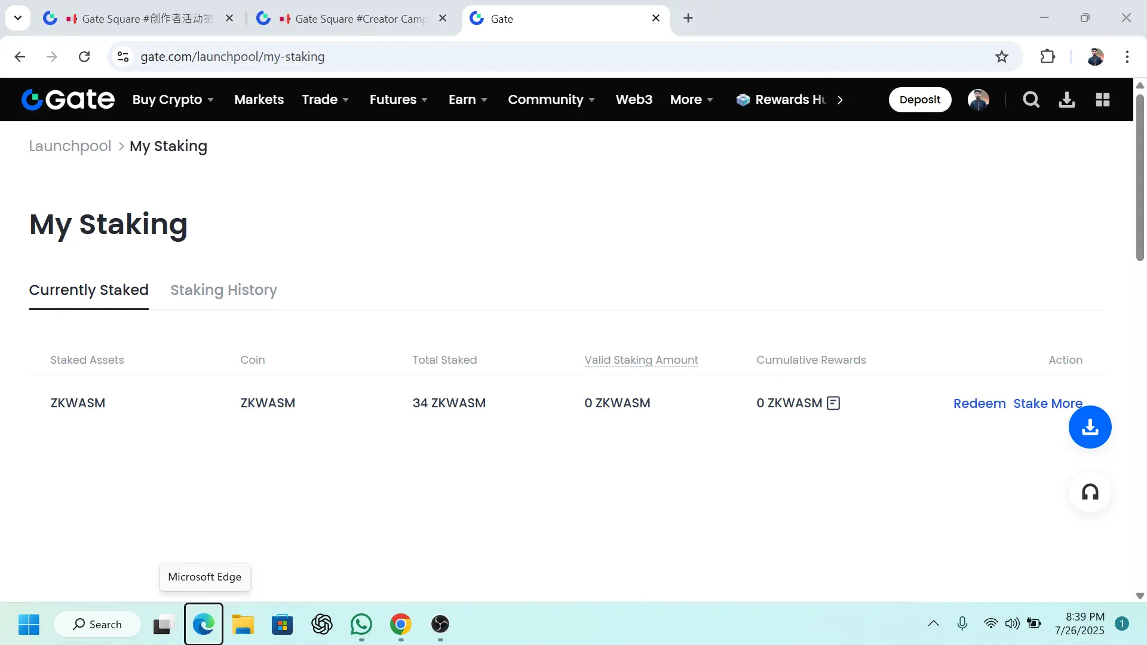Open volume control in system tray
The height and width of the screenshot is (645, 1147).
click(x=1012, y=624)
